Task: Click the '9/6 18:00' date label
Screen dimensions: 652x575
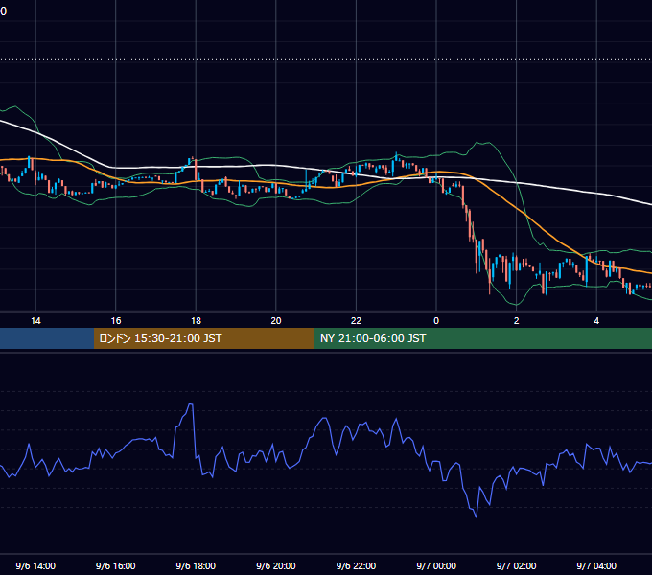Action: click(196, 565)
